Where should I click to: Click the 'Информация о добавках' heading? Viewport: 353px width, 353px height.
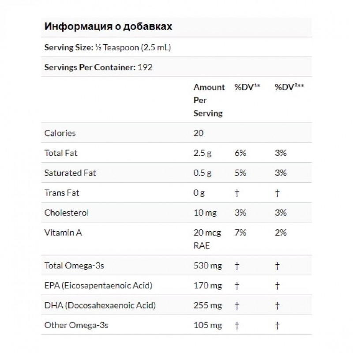click(x=108, y=26)
